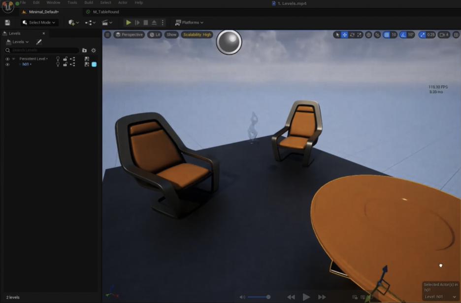Open Levels panel settings gear
Viewport: 461px width, 303px height.
(94, 50)
